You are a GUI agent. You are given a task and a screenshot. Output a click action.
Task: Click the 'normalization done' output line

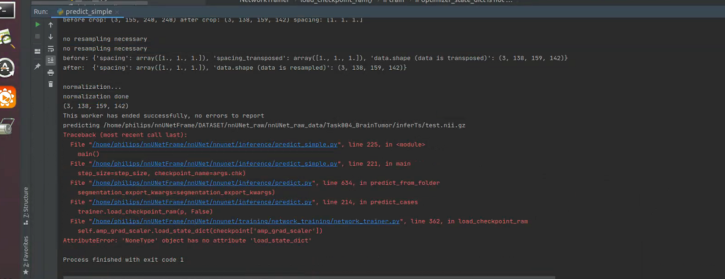point(96,97)
